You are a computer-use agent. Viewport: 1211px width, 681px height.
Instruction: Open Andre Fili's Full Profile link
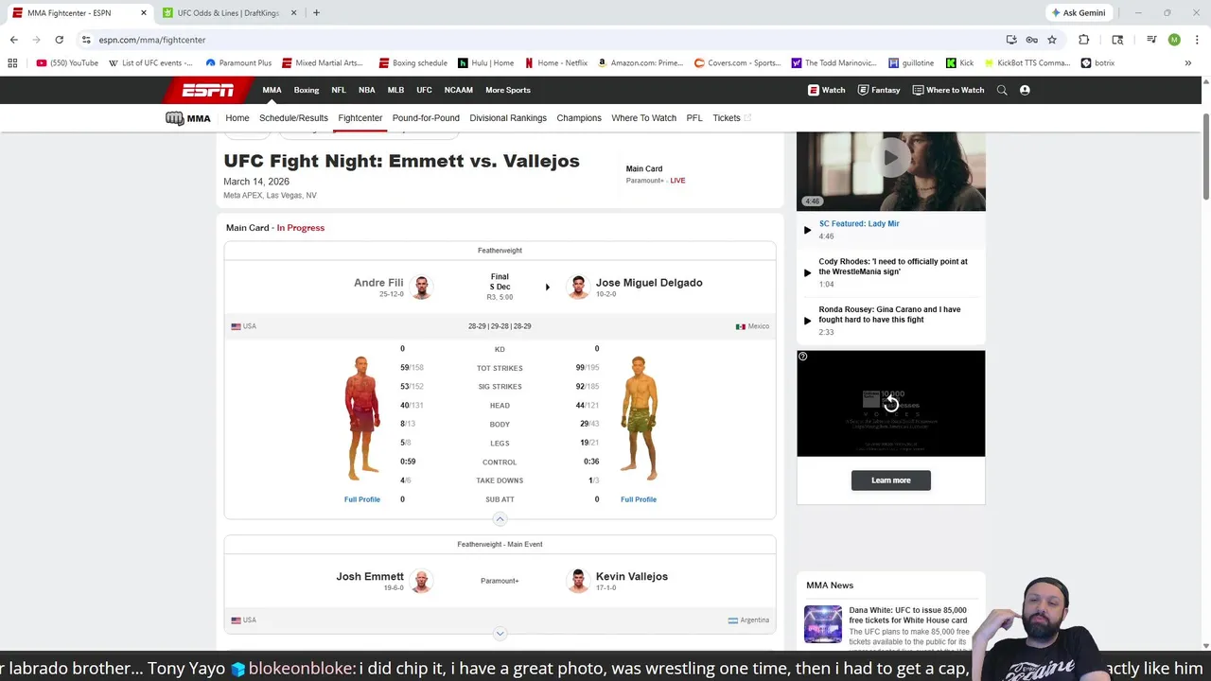362,499
